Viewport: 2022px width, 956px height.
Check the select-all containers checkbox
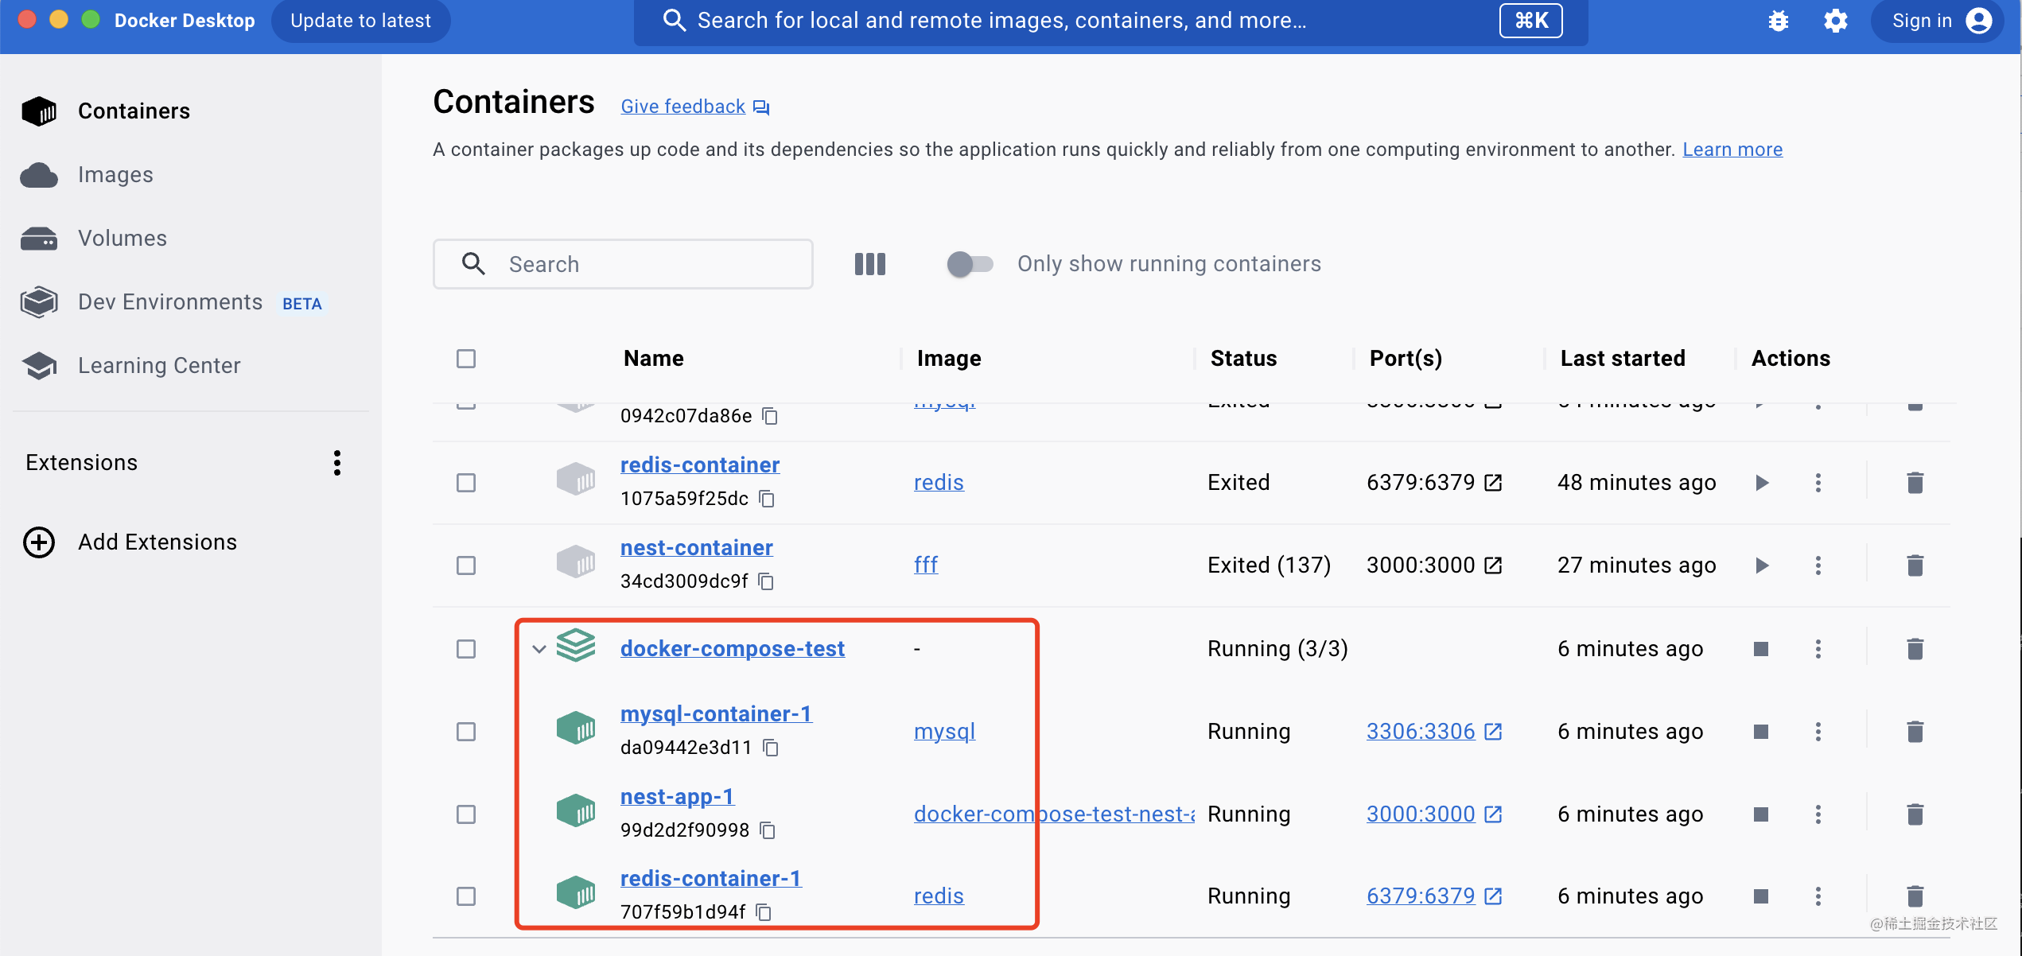466,359
